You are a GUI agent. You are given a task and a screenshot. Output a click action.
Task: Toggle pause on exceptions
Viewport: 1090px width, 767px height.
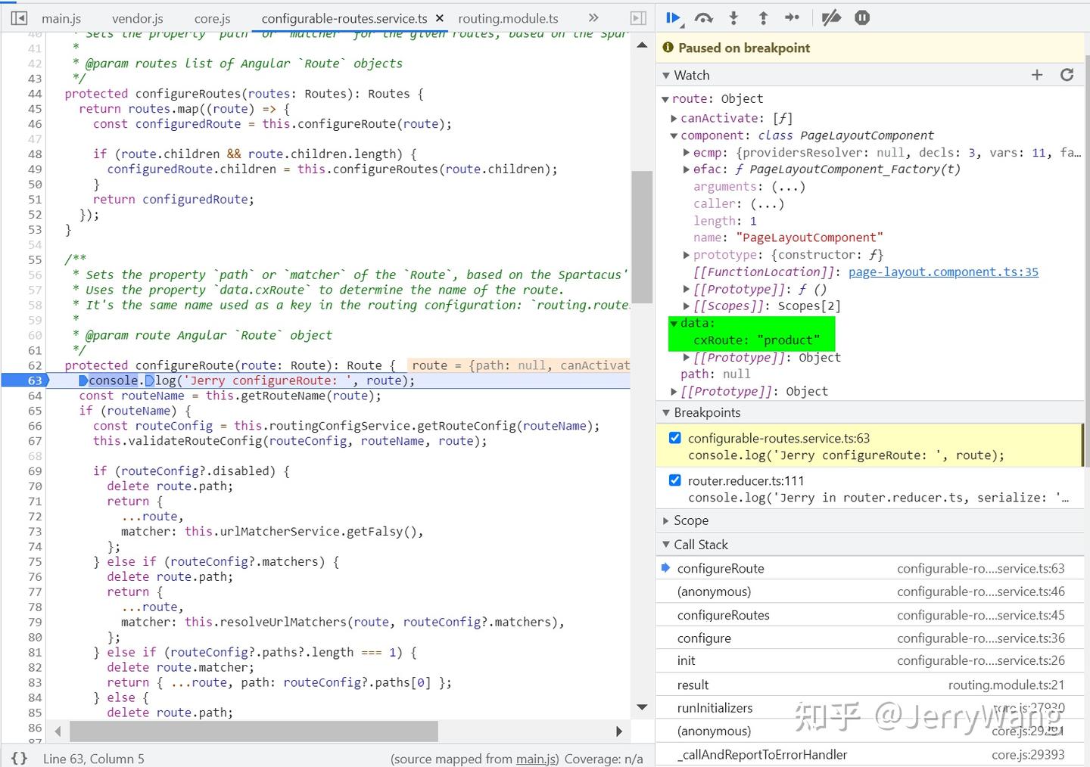(862, 17)
